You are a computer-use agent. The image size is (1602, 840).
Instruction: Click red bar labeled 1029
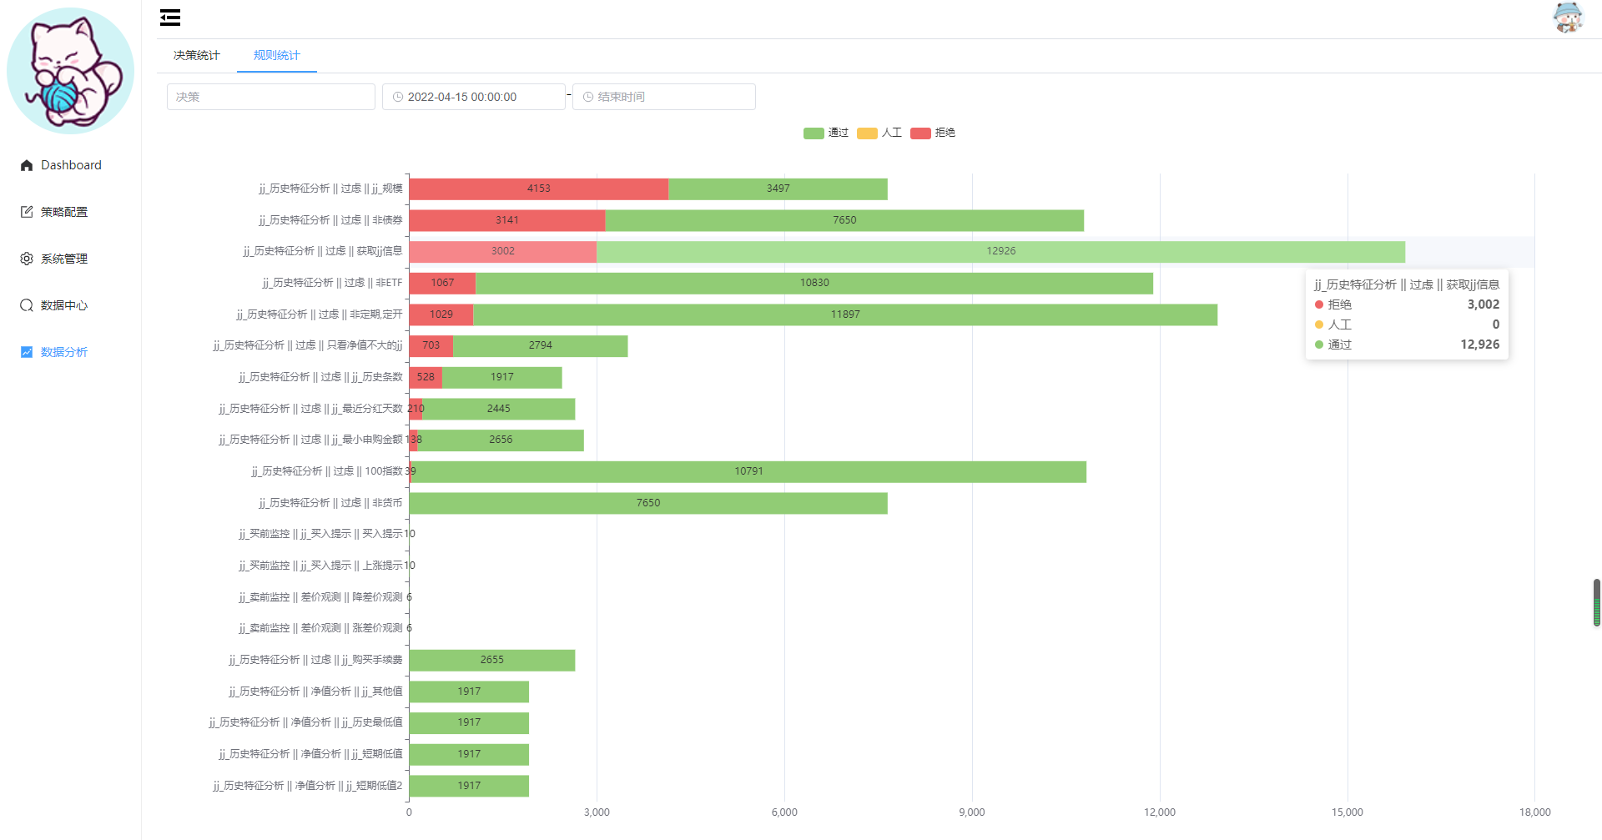[441, 315]
